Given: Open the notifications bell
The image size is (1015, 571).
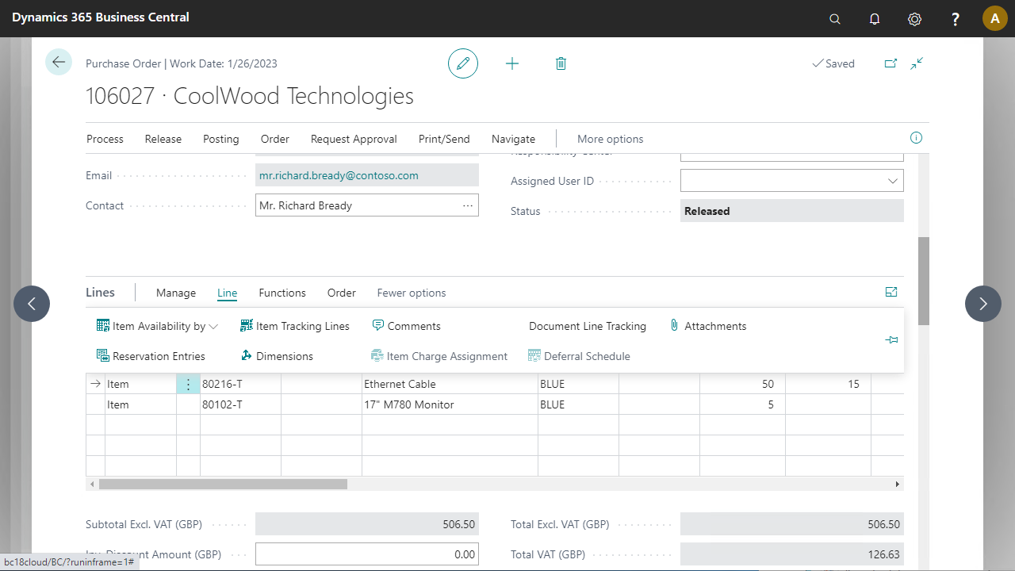Looking at the screenshot, I should coord(875,18).
